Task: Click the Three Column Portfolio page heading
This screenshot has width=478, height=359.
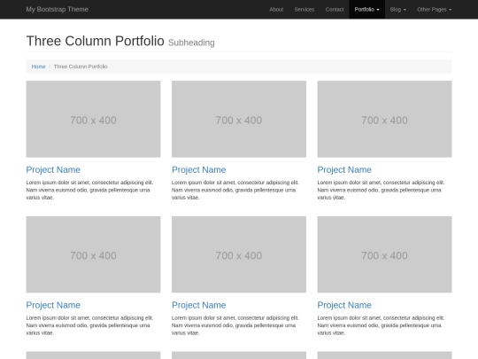Action: pyautogui.click(x=95, y=41)
